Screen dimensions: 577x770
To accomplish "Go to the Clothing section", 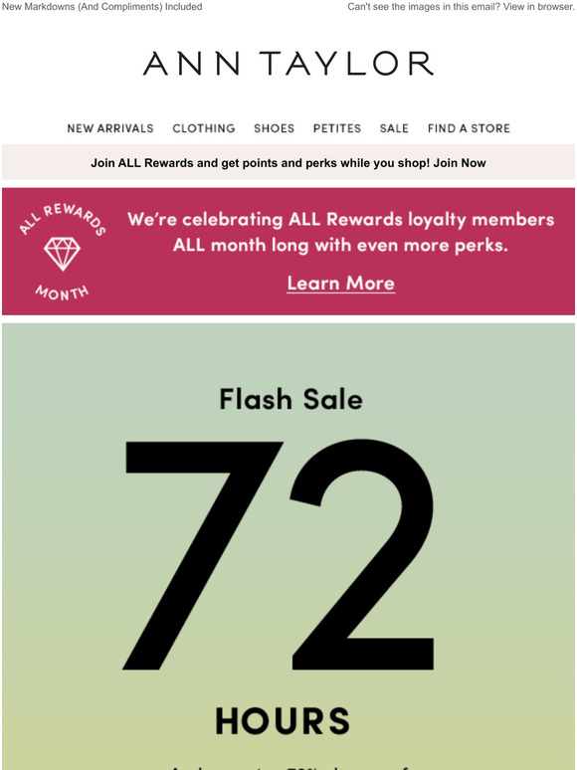I will [x=204, y=128].
